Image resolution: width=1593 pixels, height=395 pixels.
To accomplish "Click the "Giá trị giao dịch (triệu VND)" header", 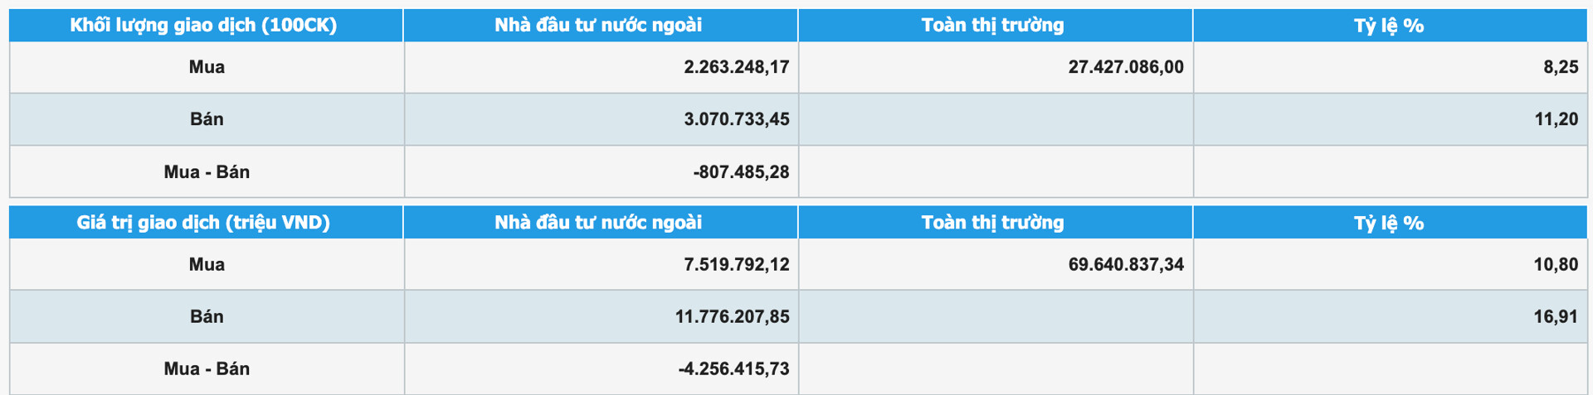I will (x=203, y=223).
